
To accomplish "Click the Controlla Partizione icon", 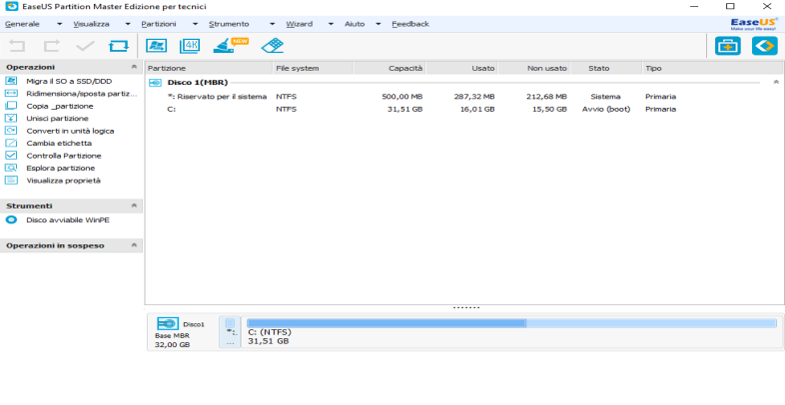I will click(11, 156).
